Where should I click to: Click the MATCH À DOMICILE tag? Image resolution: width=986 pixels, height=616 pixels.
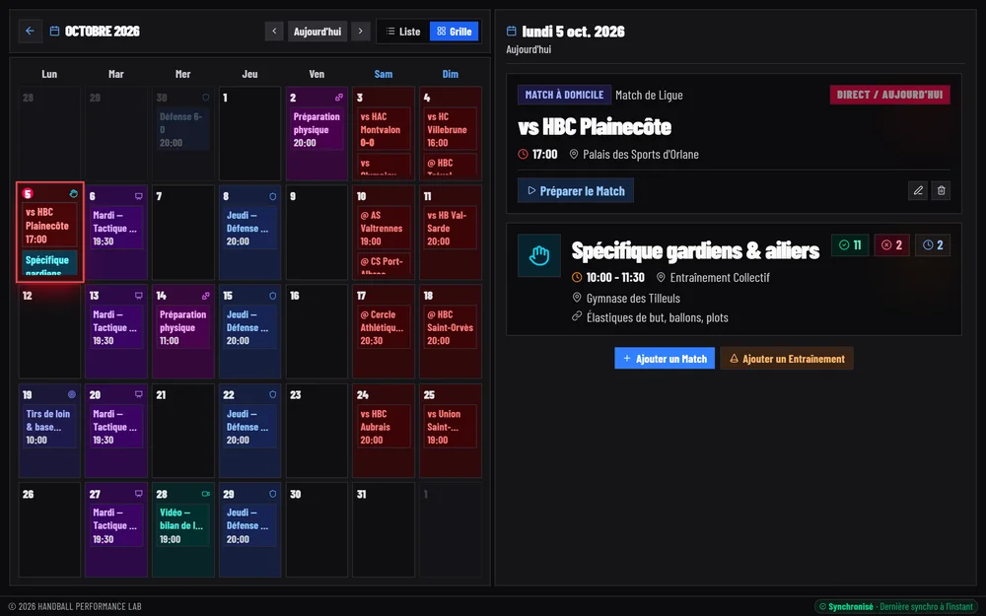click(x=564, y=95)
